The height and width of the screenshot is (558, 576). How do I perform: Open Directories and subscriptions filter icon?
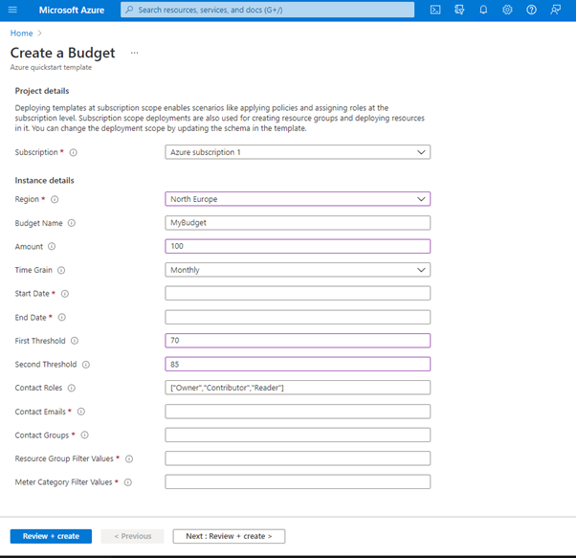pos(460,10)
